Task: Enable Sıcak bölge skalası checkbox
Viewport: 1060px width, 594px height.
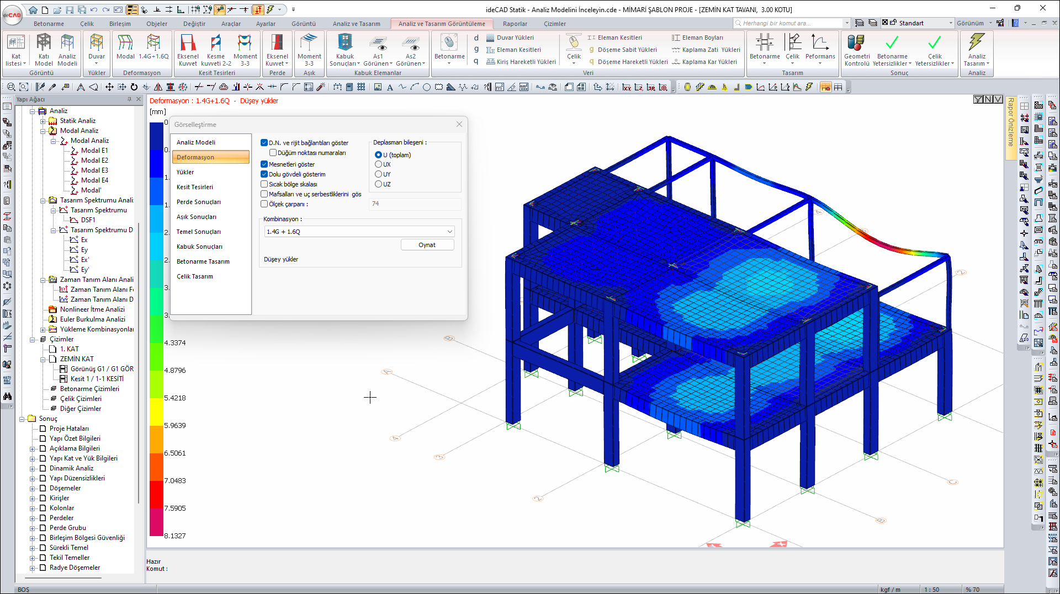Action: tap(264, 184)
